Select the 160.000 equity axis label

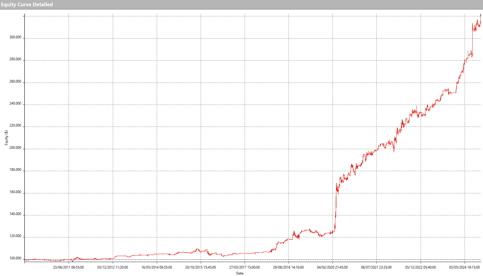[x=15, y=192]
